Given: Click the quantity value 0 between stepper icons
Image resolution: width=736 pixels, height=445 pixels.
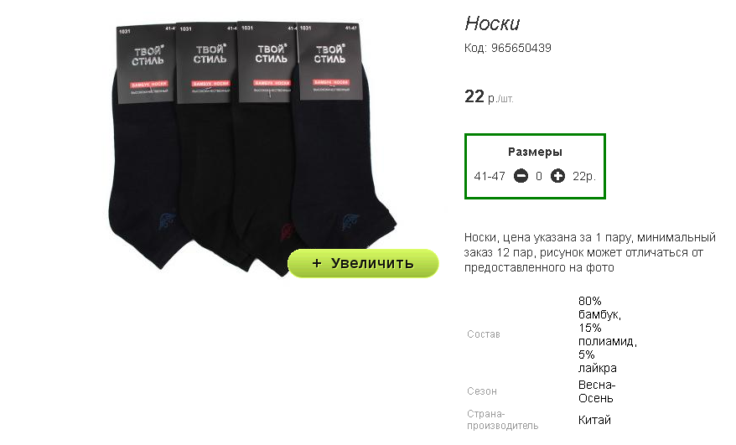Looking at the screenshot, I should pos(539,176).
